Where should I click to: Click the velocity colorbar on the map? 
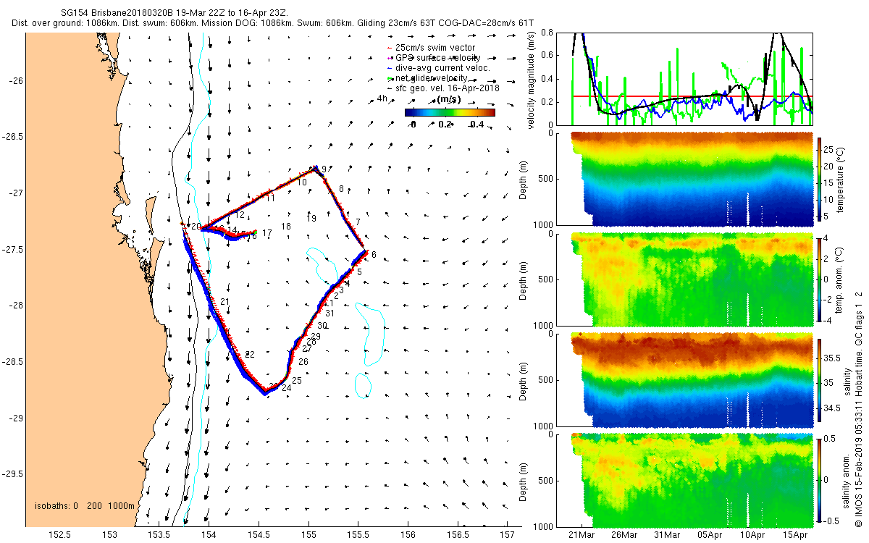click(450, 112)
